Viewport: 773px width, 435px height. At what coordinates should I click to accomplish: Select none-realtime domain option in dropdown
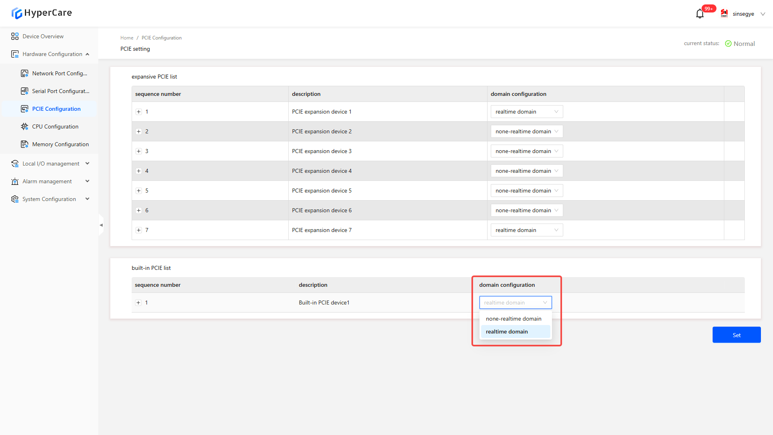click(x=513, y=319)
